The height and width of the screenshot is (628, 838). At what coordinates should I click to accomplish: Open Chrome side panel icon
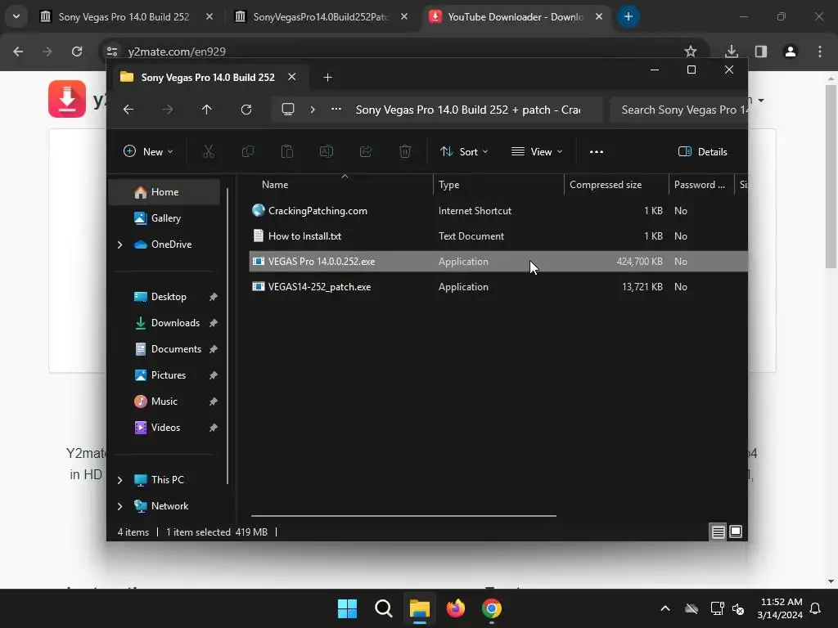(761, 52)
